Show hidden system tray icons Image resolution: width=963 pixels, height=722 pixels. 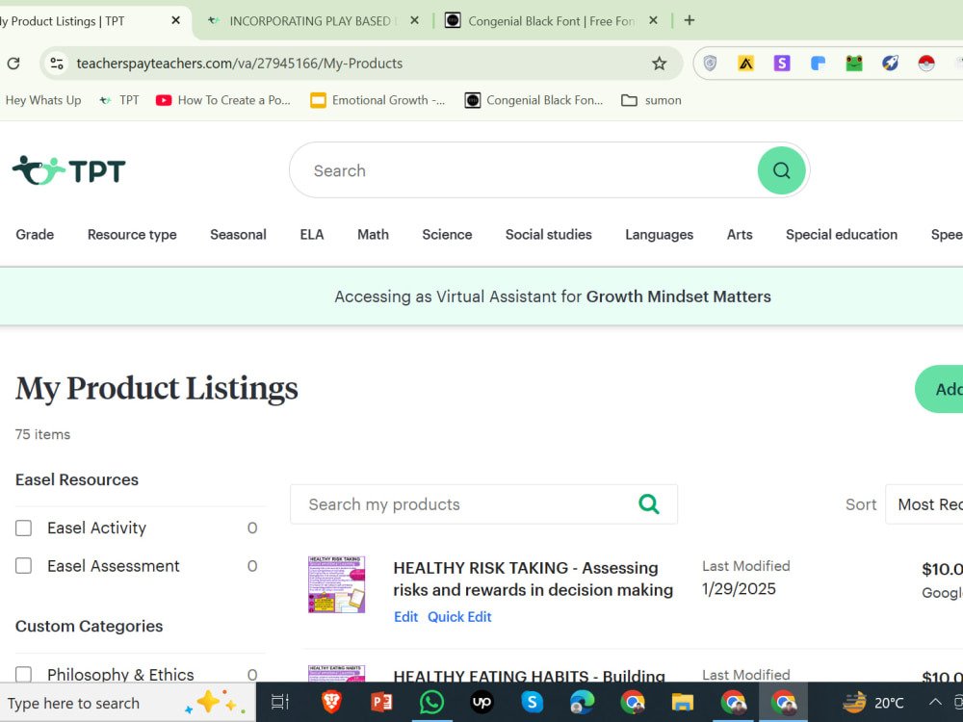935,702
